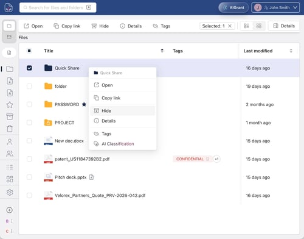This screenshot has height=239, width=304.
Task: Click the AIGrant button in header
Action: (x=233, y=8)
